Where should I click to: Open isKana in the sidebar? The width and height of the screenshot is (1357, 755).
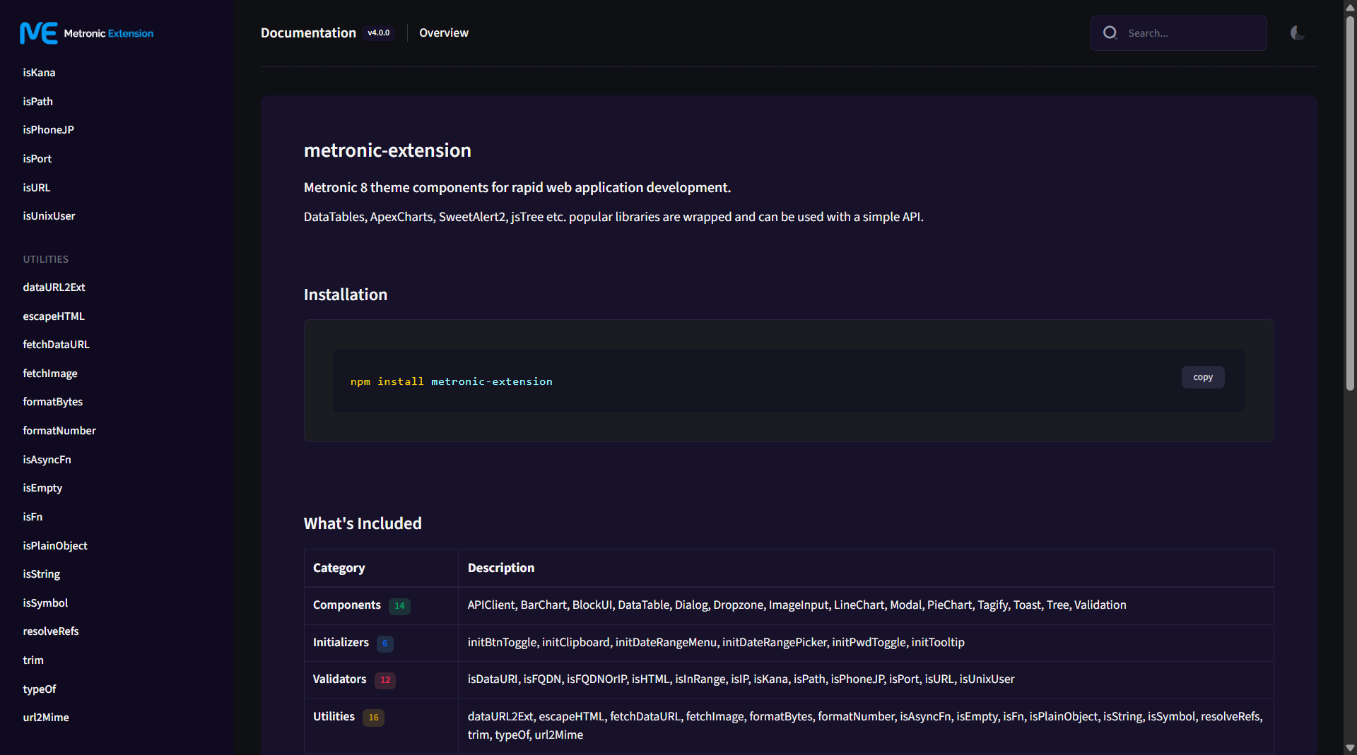pos(39,73)
